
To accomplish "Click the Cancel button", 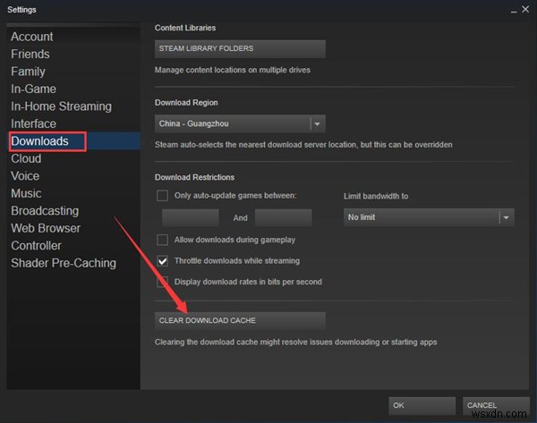I will click(496, 406).
